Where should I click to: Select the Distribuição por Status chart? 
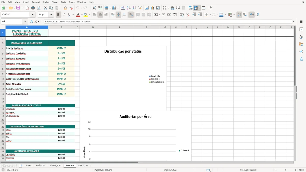(x=123, y=78)
